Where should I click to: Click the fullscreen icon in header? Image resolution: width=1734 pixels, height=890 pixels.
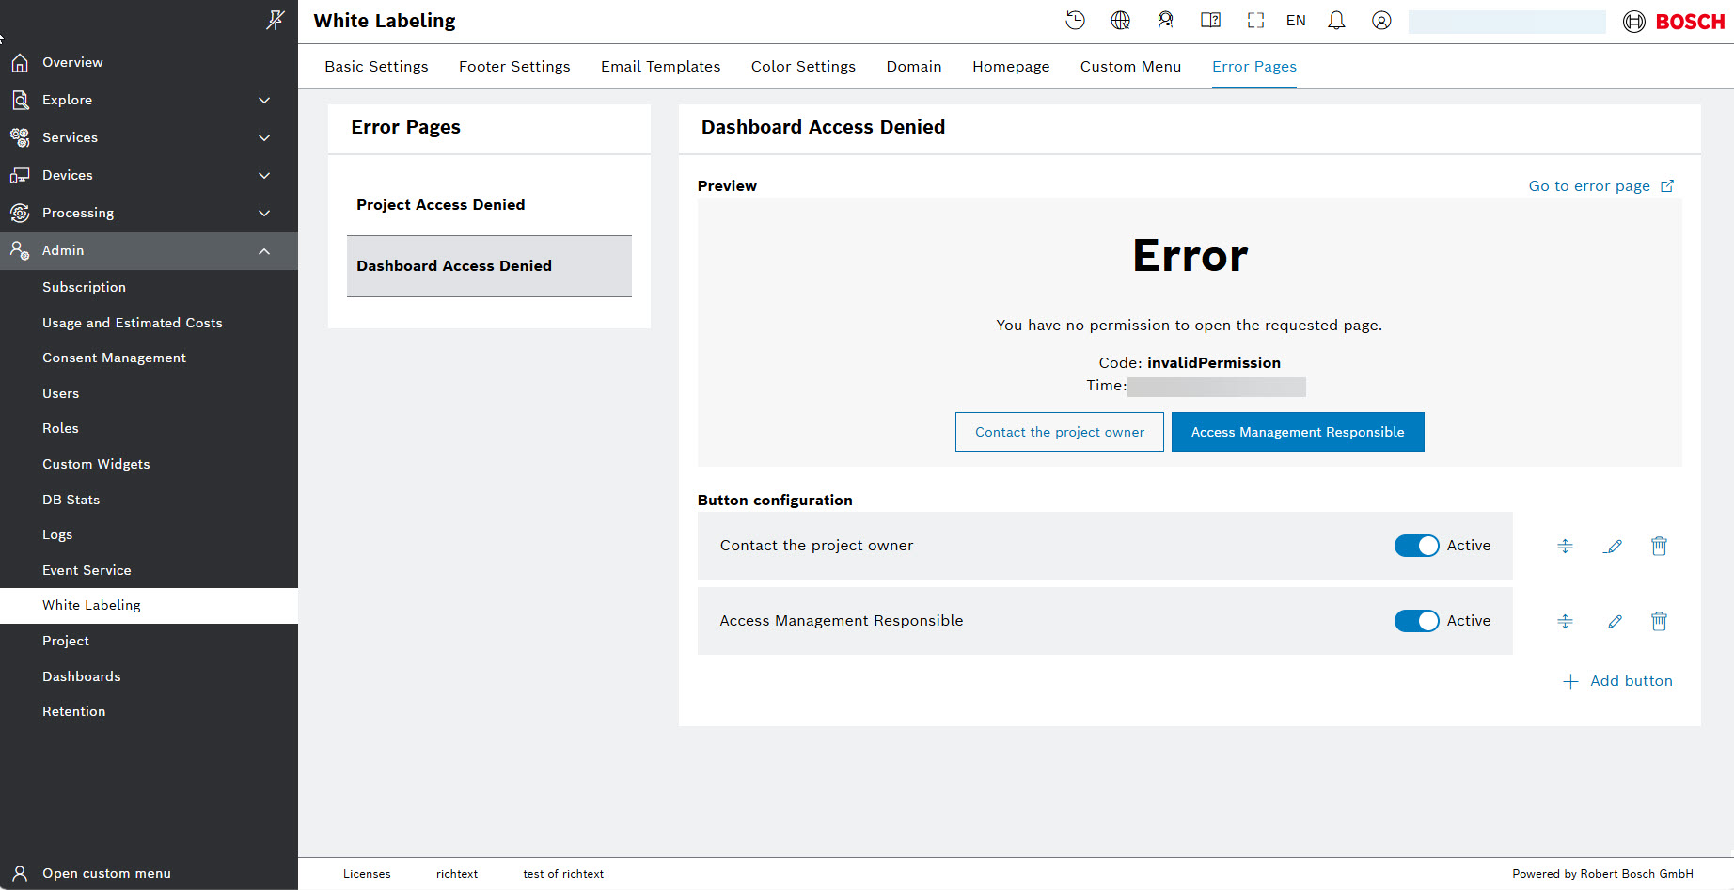(1255, 21)
